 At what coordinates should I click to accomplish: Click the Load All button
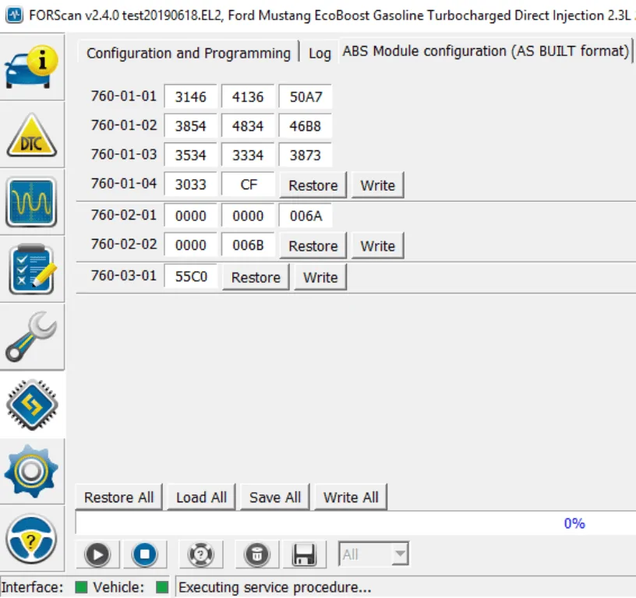click(201, 497)
